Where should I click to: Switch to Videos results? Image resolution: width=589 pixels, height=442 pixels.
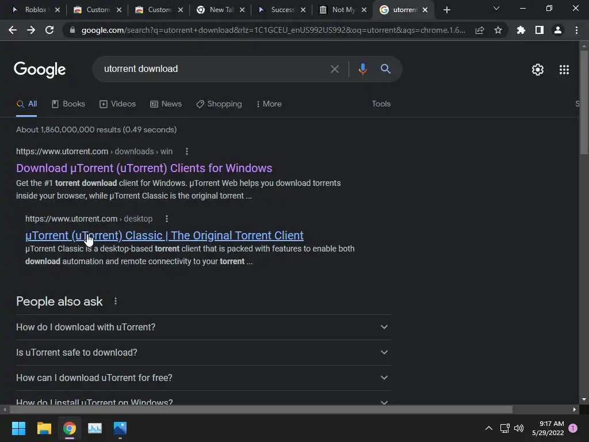117,104
